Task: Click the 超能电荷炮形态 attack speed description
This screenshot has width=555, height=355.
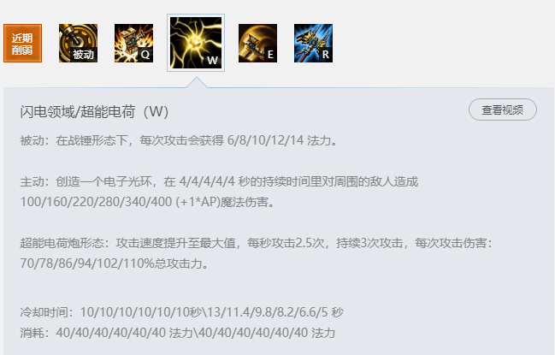Action: point(257,253)
